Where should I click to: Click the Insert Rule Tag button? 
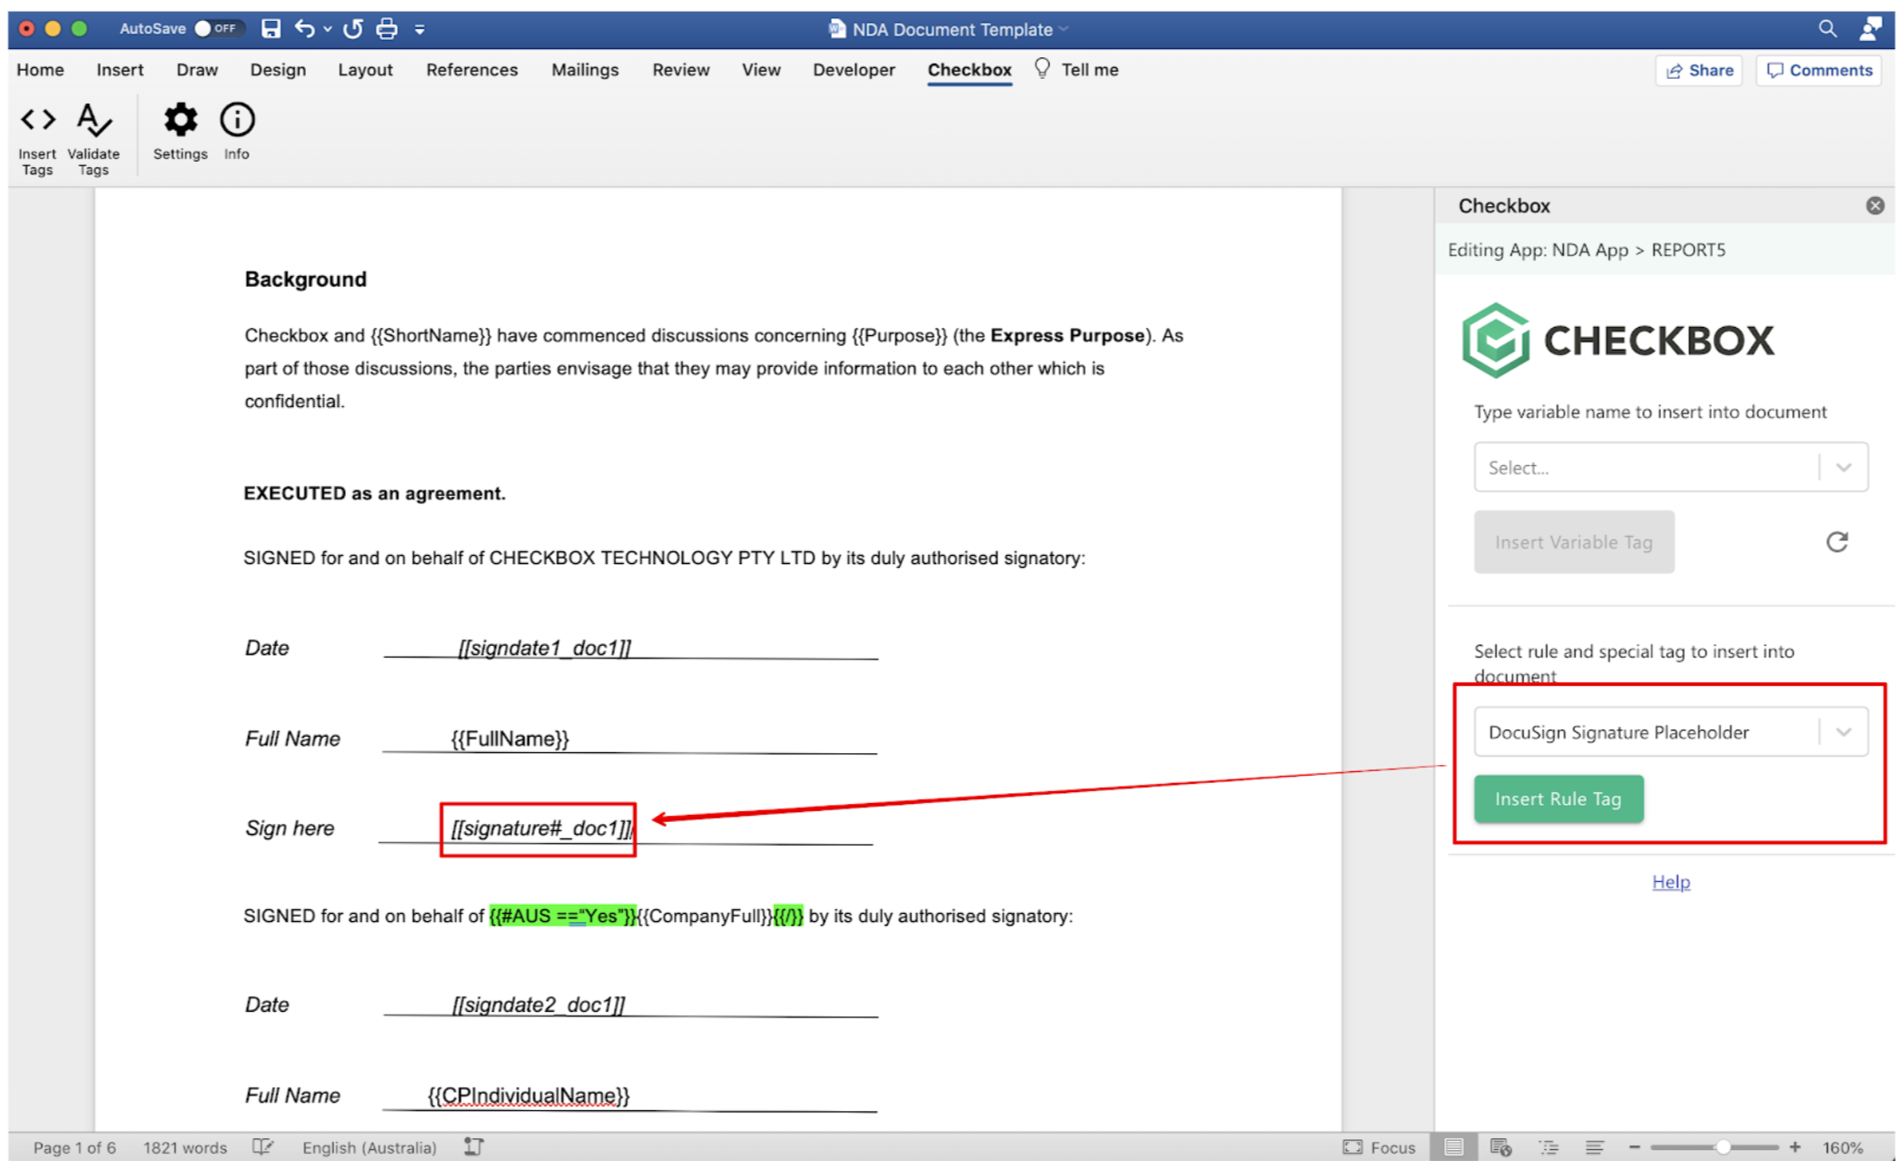pos(1559,798)
